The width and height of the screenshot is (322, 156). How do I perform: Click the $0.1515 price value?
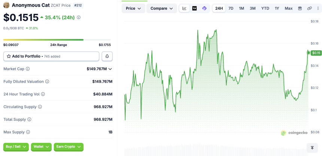[21, 18]
